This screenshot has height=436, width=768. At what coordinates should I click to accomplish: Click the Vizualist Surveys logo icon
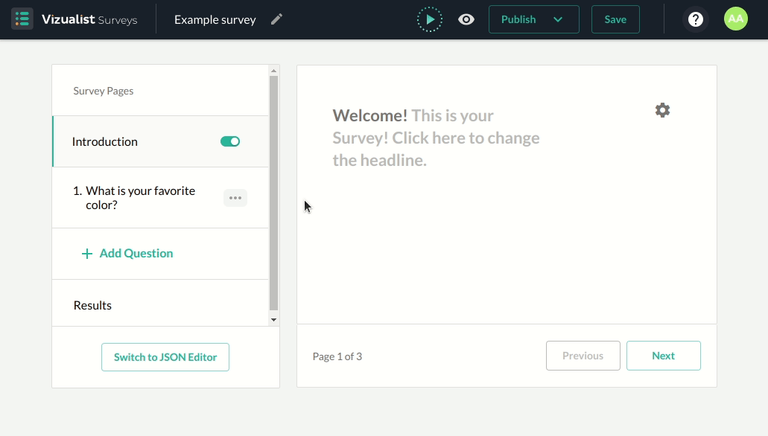click(22, 19)
